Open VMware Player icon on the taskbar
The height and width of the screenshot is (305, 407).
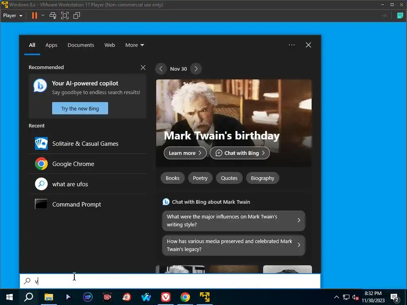(205, 297)
